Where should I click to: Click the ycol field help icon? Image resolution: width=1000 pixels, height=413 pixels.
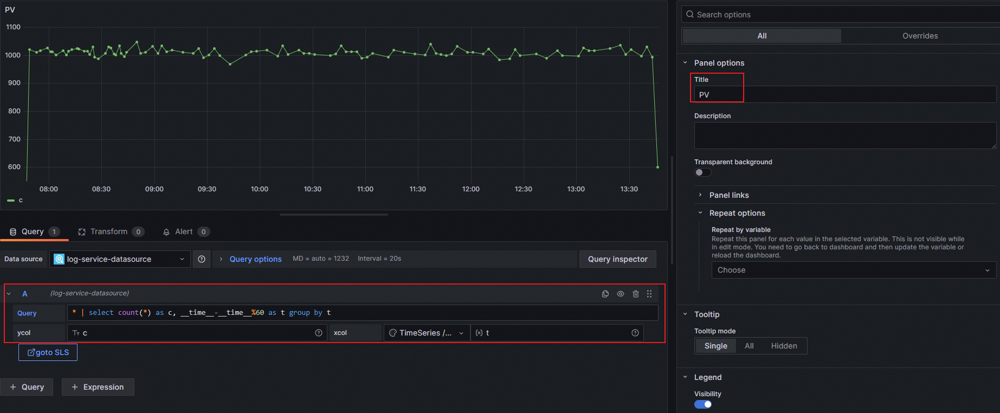(319, 333)
